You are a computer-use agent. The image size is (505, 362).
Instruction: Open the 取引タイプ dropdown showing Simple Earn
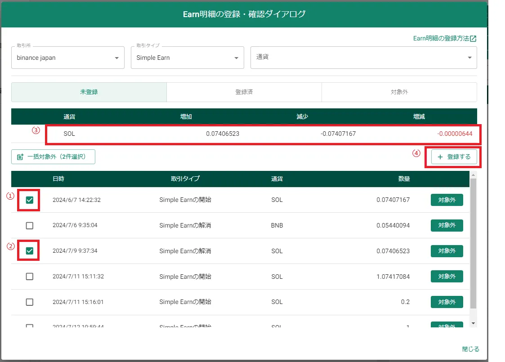pyautogui.click(x=187, y=58)
